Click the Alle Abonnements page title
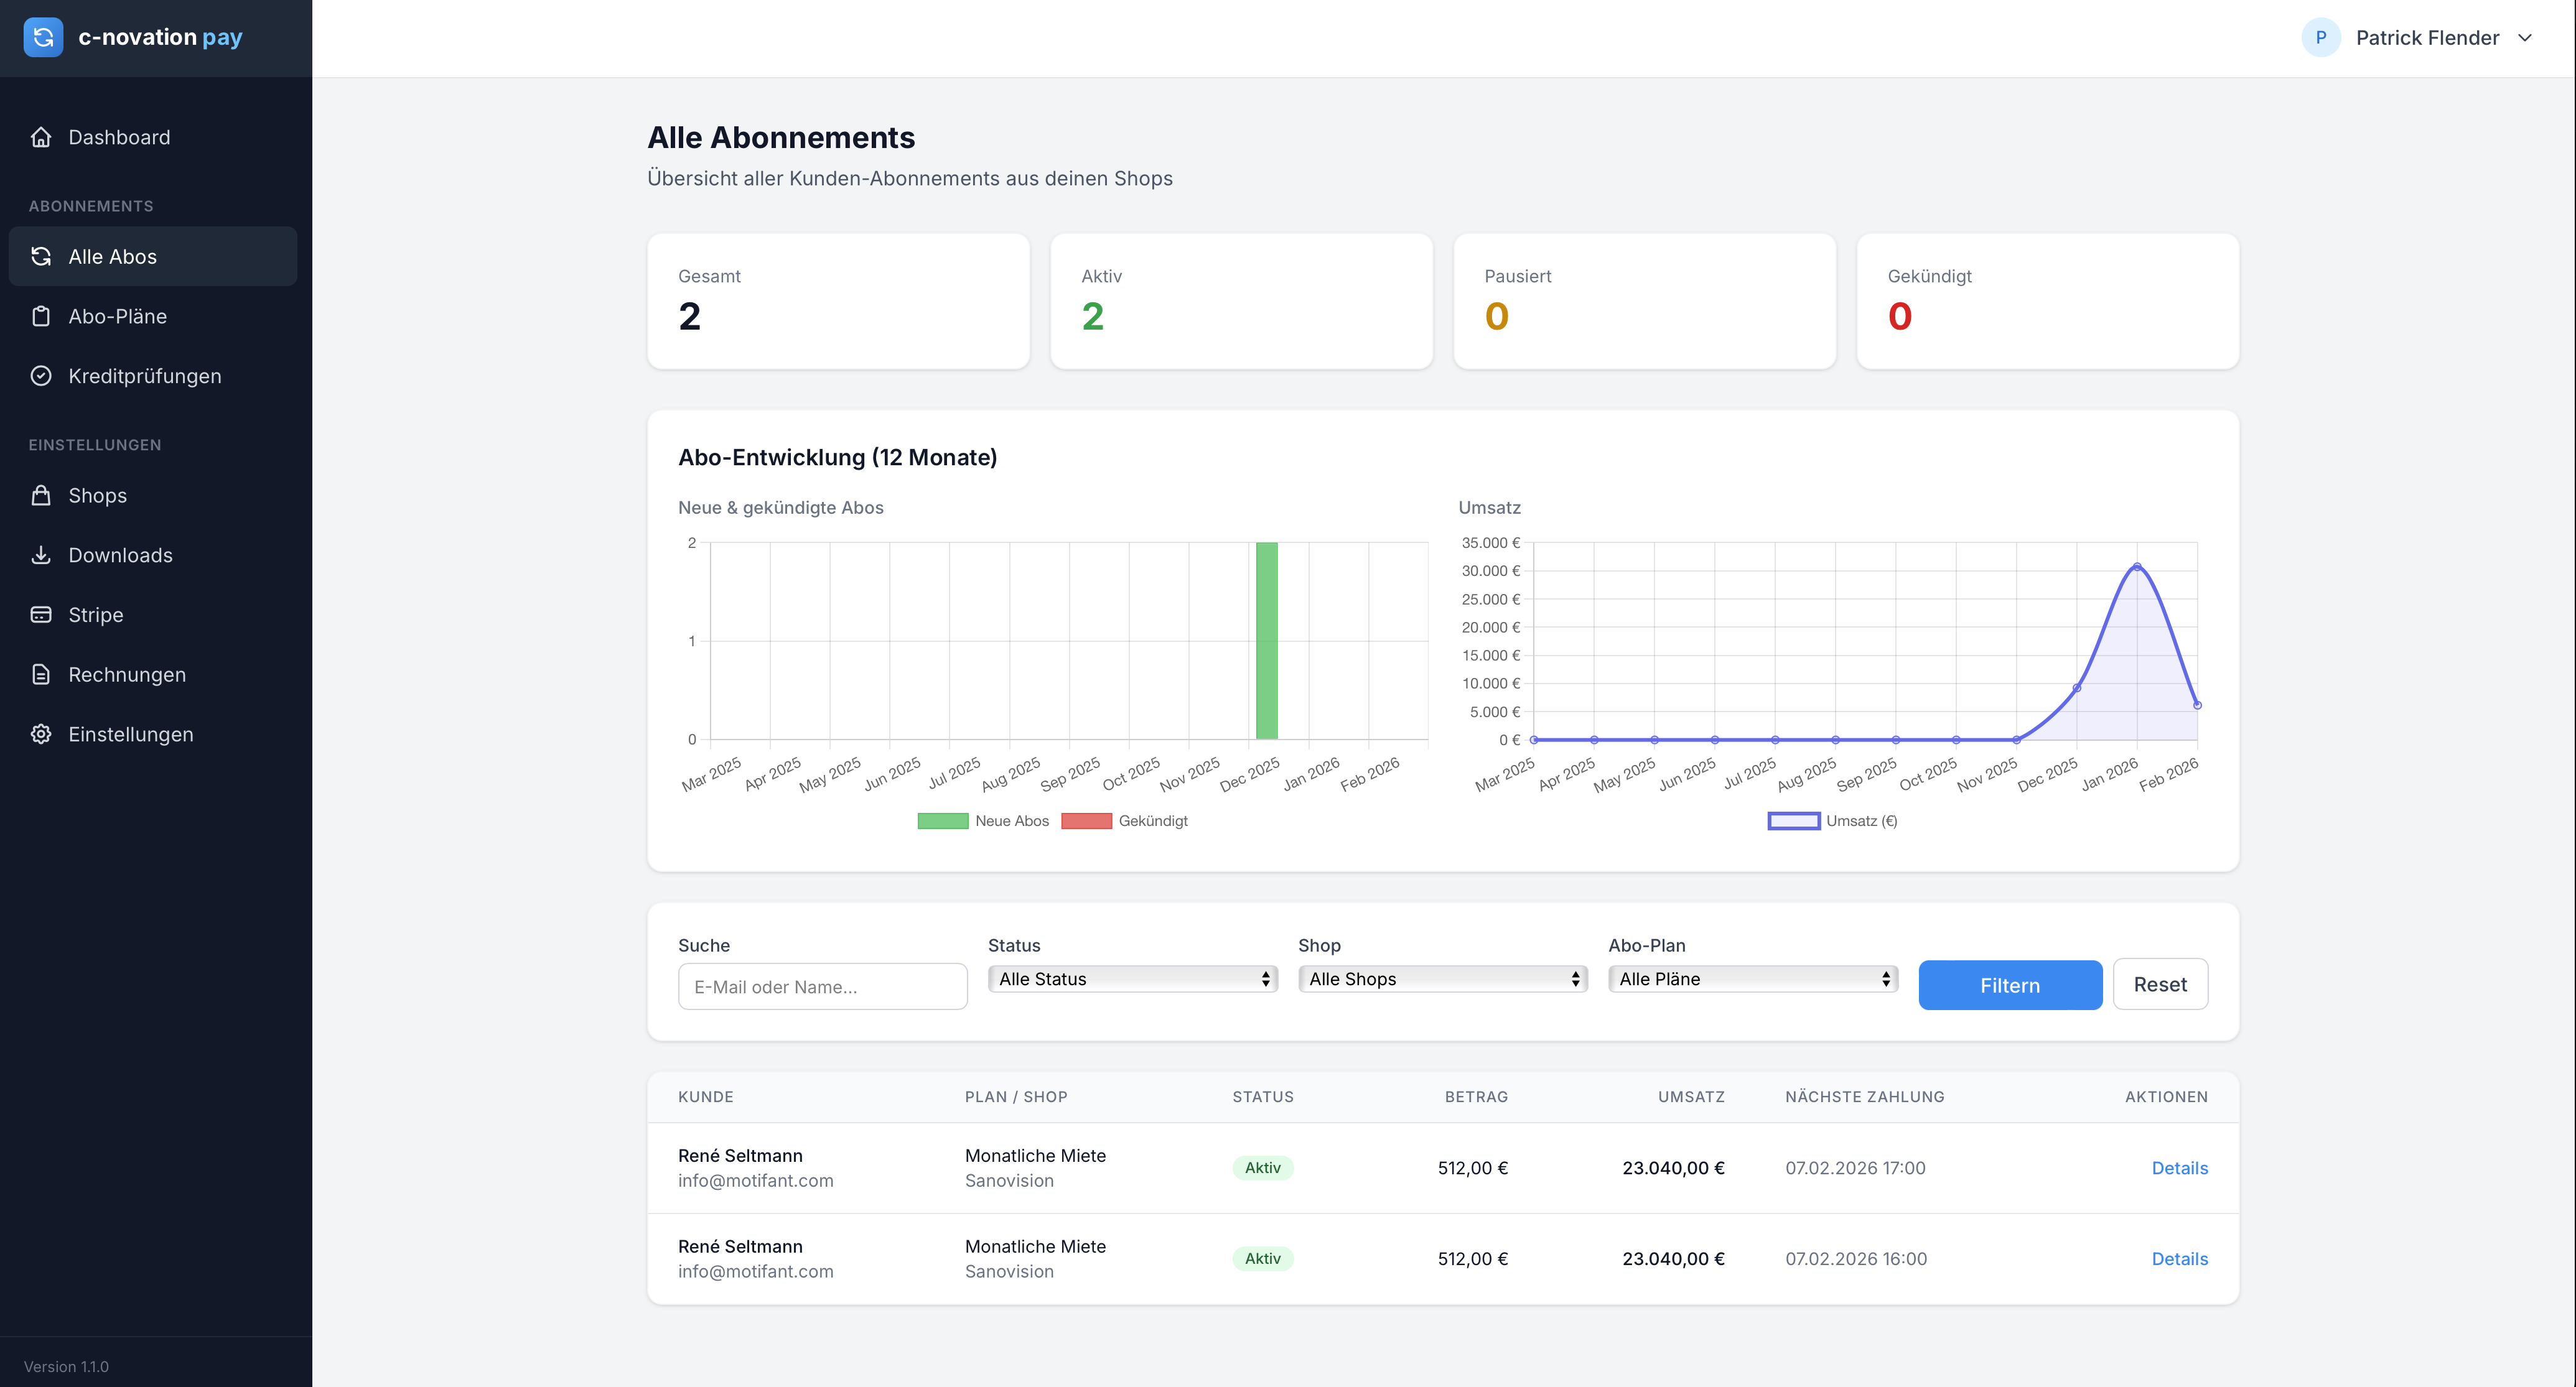 781,138
